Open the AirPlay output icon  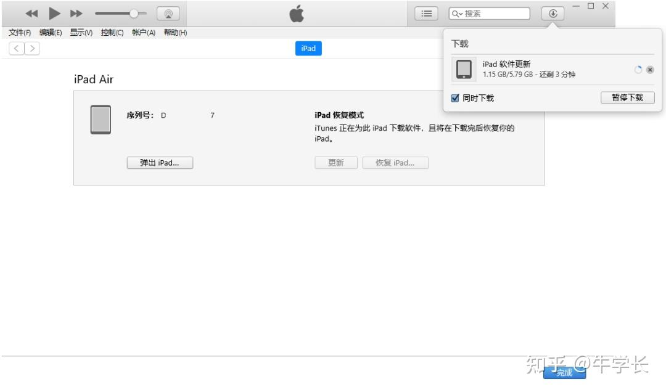coord(168,14)
